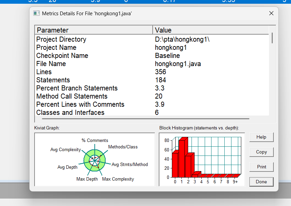This screenshot has width=291, height=206.
Task: Select the Project Directory row
Action: (x=152, y=39)
